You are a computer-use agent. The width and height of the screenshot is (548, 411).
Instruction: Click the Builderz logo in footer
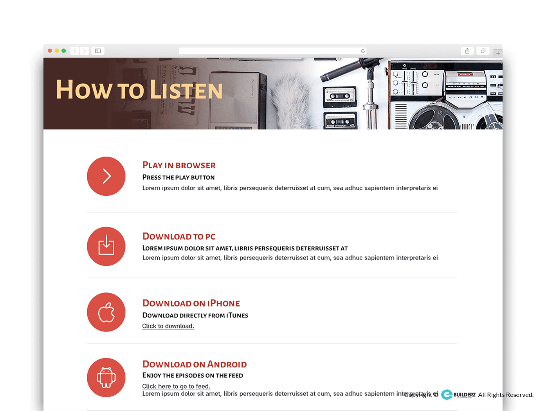point(458,395)
